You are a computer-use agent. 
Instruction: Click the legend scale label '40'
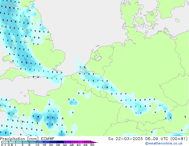(x=78, y=145)
